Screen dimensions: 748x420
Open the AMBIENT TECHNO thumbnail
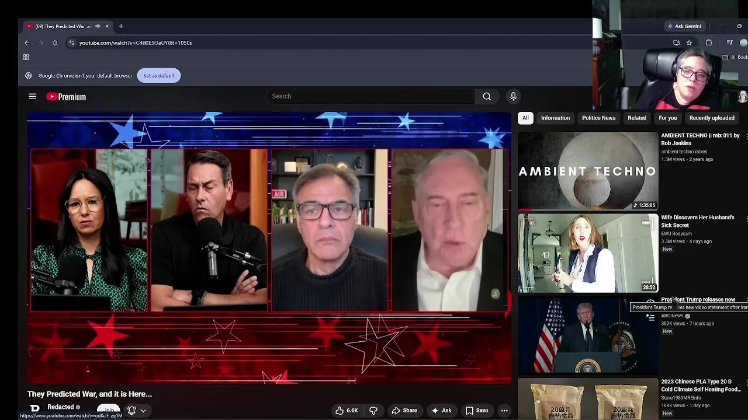[x=588, y=171]
